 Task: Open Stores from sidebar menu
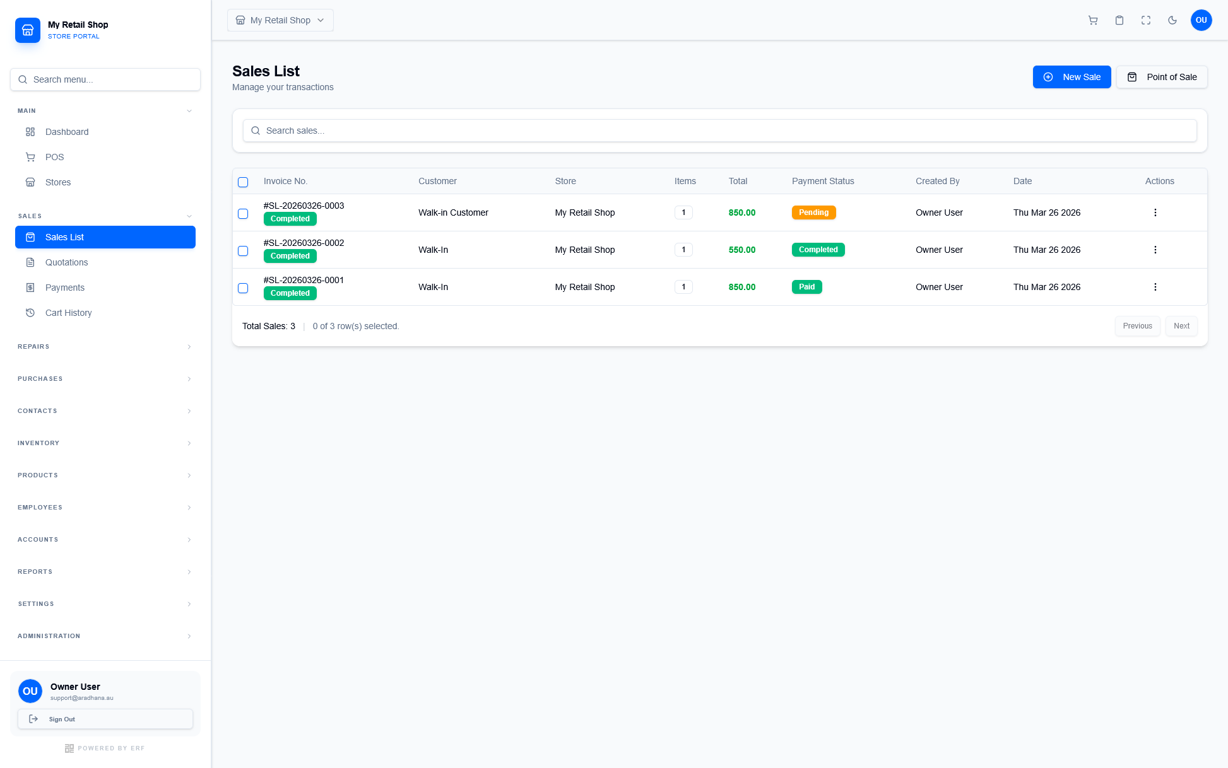tap(105, 182)
